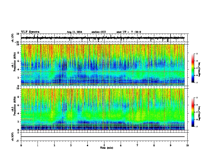This screenshot has height=163, width=211.
Task: Click the 'Aug.12, 2024' date label
Action: point(74,32)
